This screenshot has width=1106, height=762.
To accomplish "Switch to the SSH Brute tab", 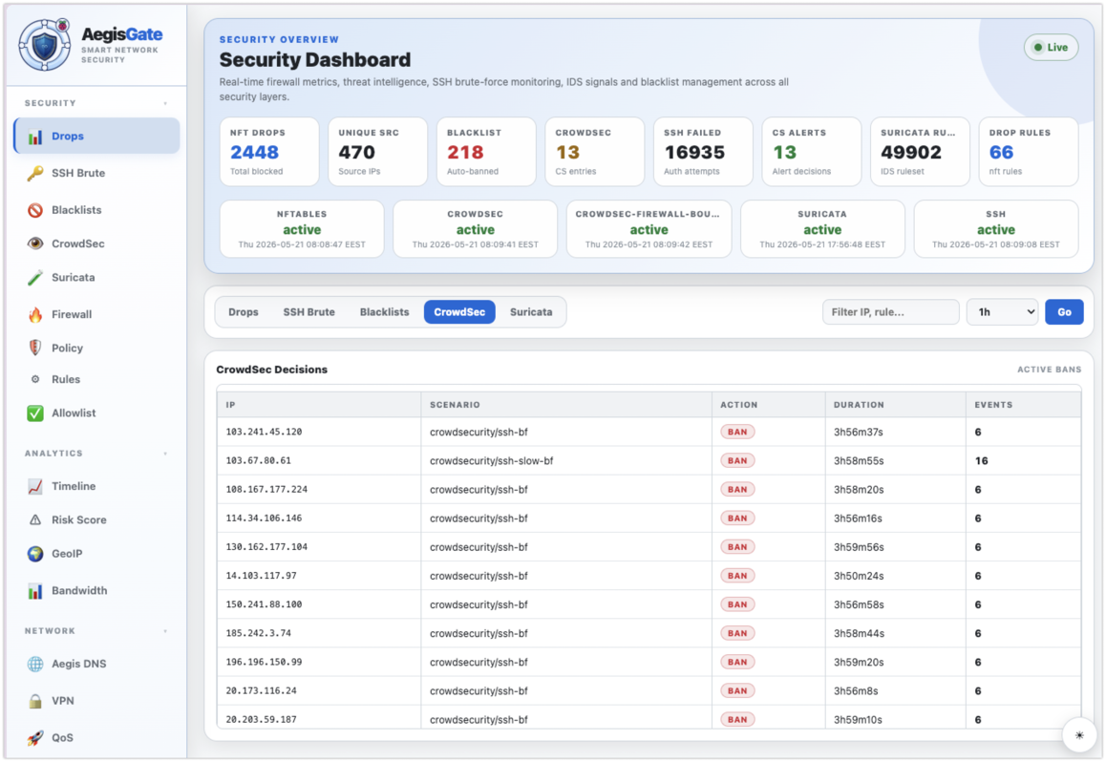I will [x=308, y=312].
